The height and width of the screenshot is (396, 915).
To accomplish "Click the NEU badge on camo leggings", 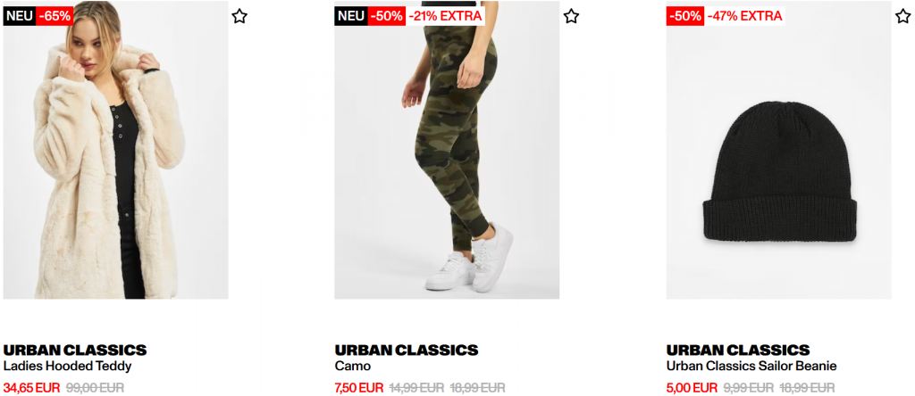I will [351, 16].
